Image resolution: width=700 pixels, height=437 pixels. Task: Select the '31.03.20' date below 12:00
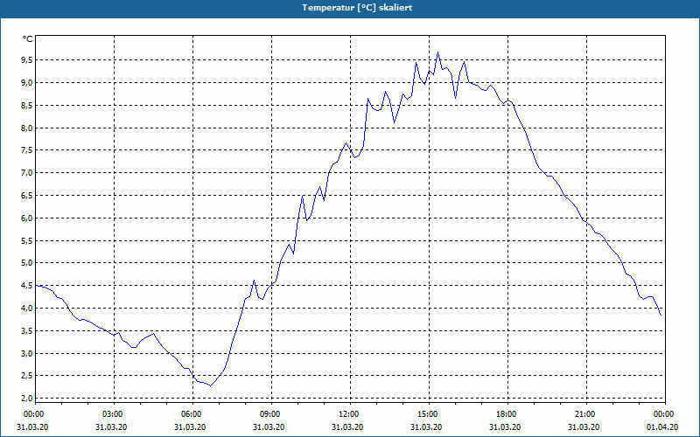click(347, 427)
